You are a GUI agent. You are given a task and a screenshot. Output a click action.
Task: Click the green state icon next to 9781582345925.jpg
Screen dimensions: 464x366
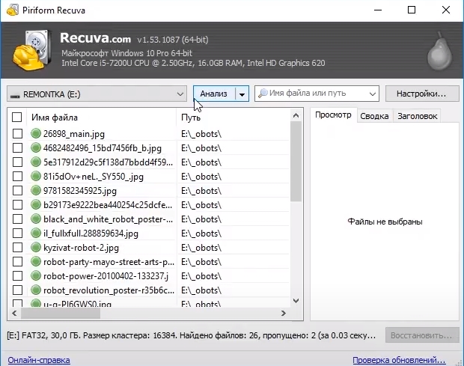tap(36, 190)
